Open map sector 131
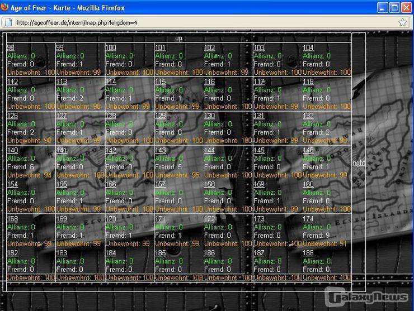 coord(258,116)
